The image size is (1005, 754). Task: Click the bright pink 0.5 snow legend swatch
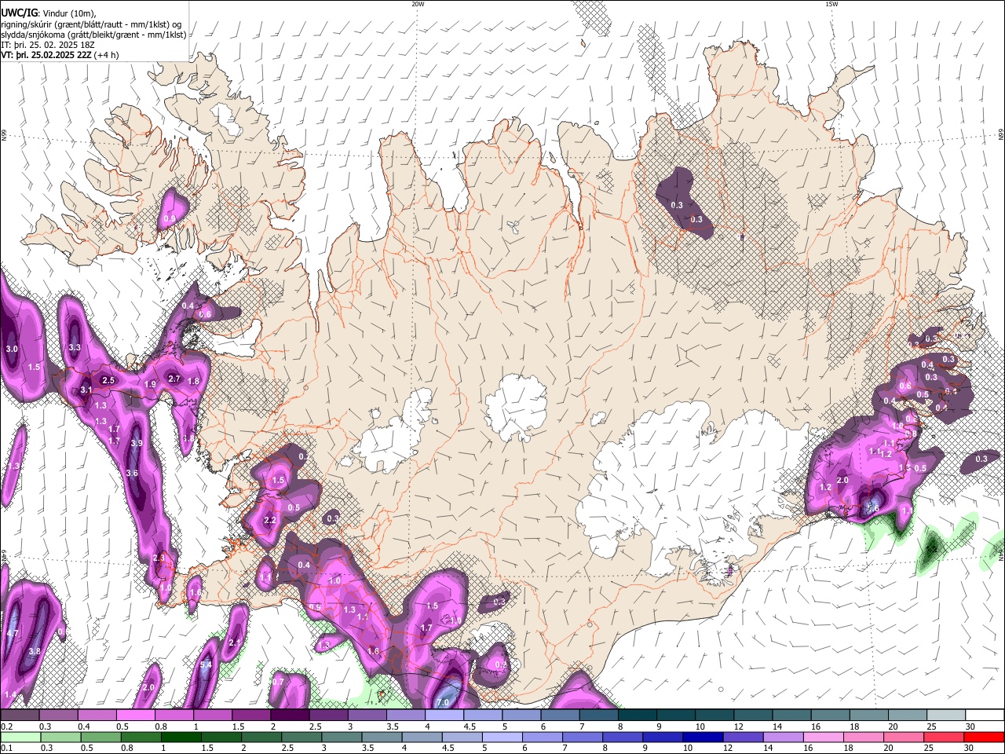point(136,716)
